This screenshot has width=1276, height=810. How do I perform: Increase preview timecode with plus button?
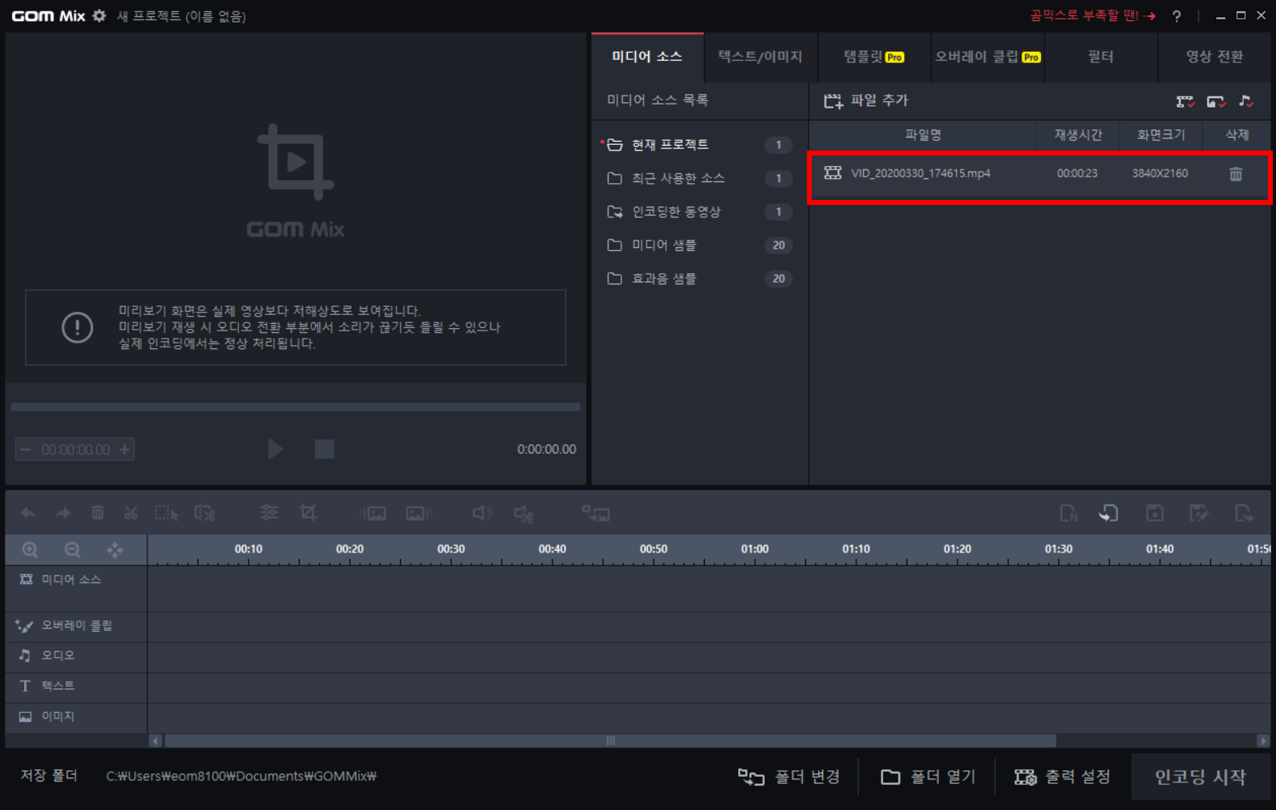[125, 450]
